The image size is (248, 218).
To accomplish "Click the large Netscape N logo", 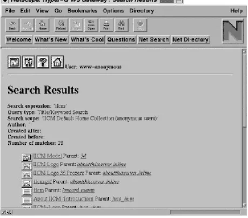I will point(233,31).
